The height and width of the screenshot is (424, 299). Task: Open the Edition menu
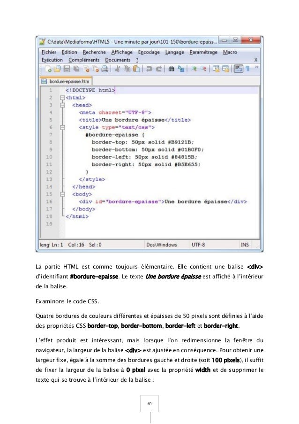(69, 52)
